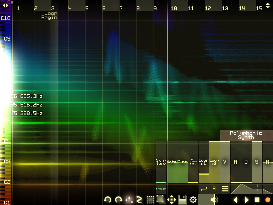273x205 pixels.
Task: Open the mixer sliders icon
Action: tap(129, 200)
